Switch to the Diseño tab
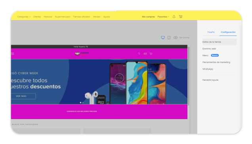 (211, 32)
